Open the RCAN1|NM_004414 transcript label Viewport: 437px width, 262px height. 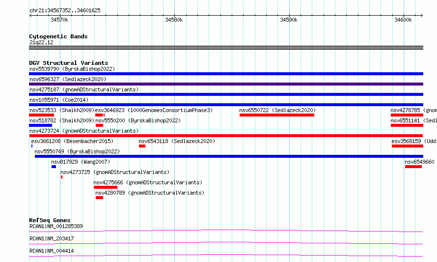click(52, 251)
